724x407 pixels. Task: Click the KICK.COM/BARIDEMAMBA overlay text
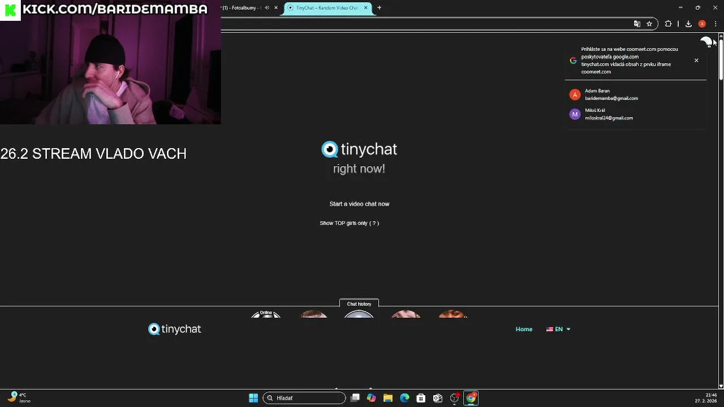[115, 9]
